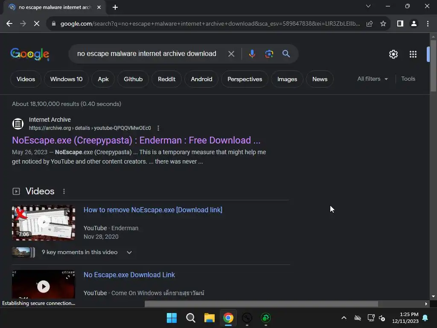Viewport: 437px width, 328px height.
Task: Switch to Perspectives results
Action: (x=245, y=79)
